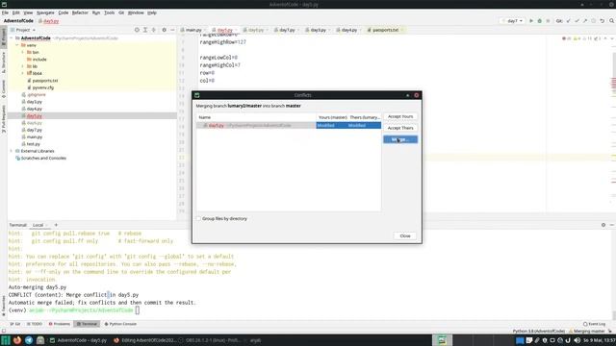The width and height of the screenshot is (616, 346).
Task: Open Pull Requests sidebar panel
Action: click(4, 118)
